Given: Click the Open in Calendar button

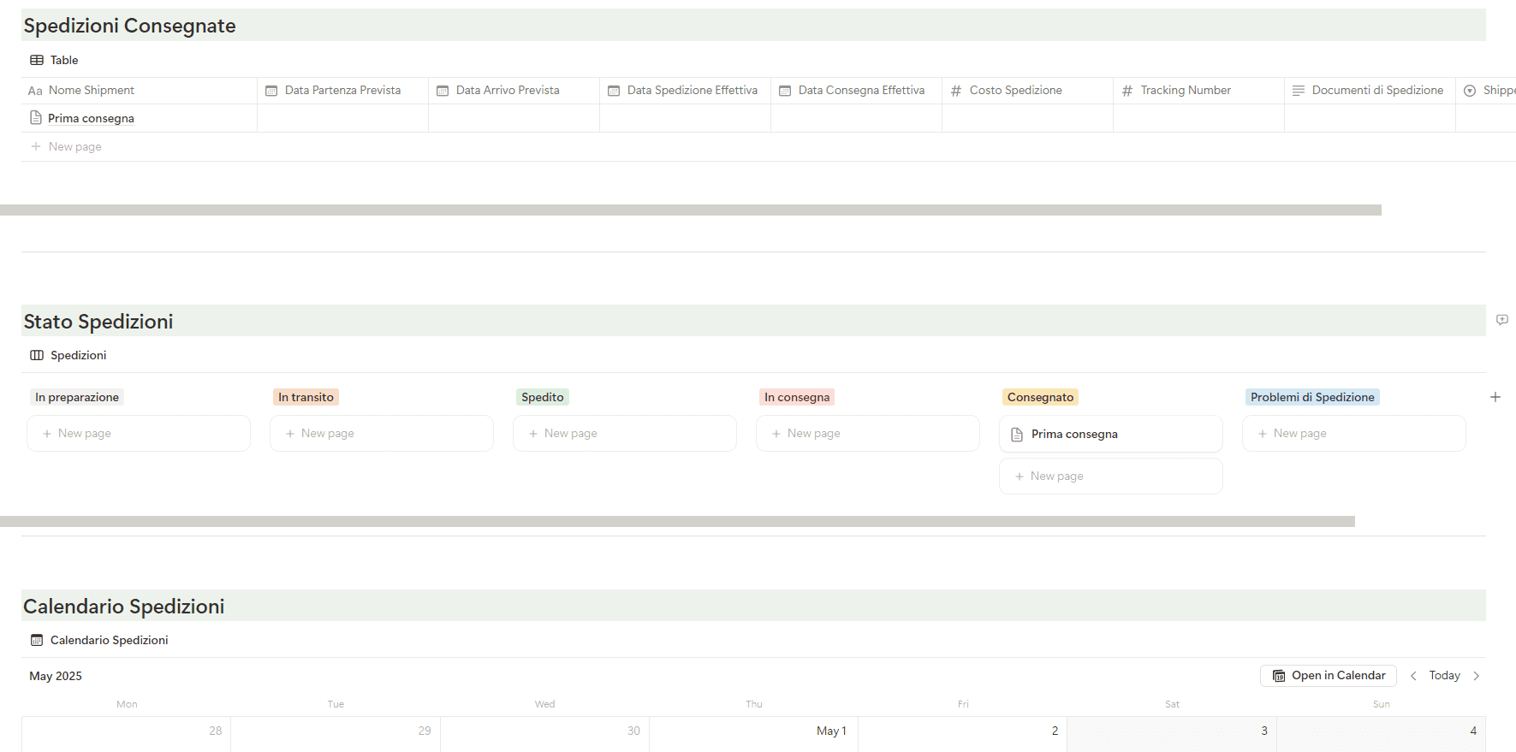Looking at the screenshot, I should click(1329, 676).
